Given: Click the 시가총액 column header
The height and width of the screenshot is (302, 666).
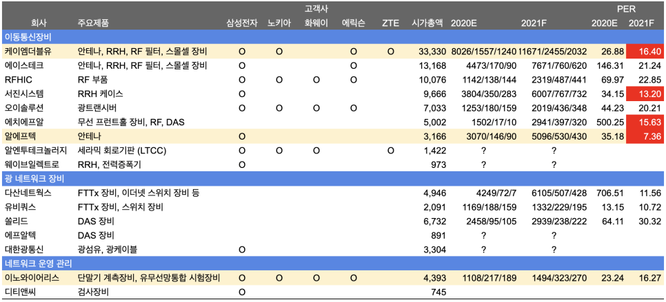Looking at the screenshot, I should click(427, 23).
